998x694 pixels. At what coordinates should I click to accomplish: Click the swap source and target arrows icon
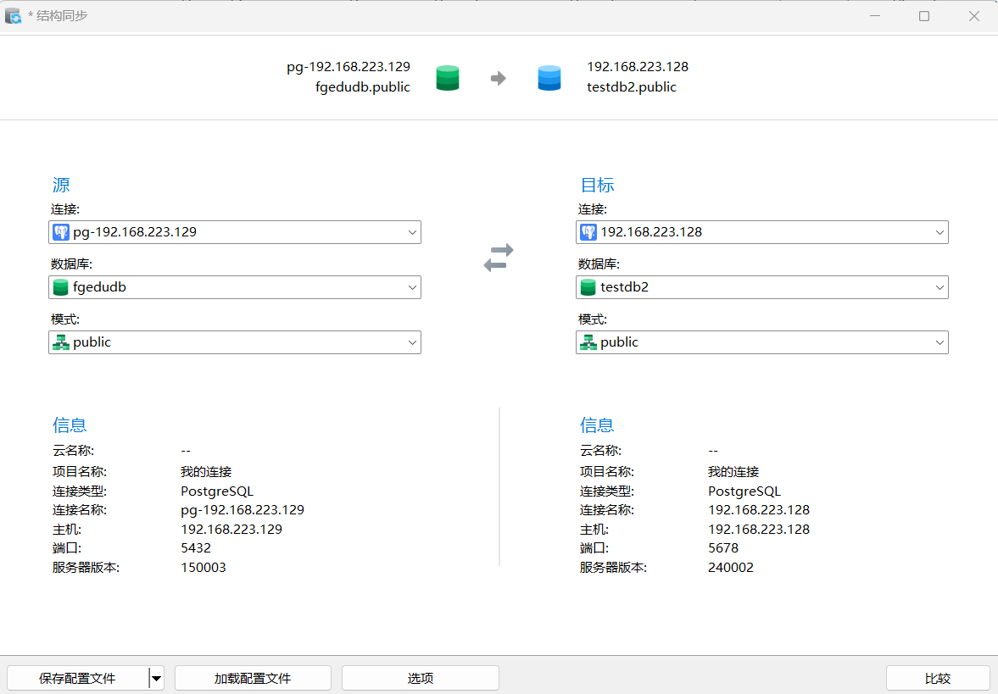(x=499, y=258)
